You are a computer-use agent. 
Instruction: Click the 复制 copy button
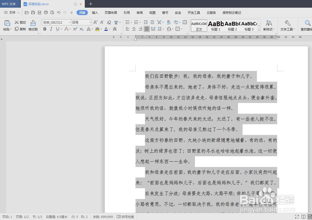(x=20, y=29)
